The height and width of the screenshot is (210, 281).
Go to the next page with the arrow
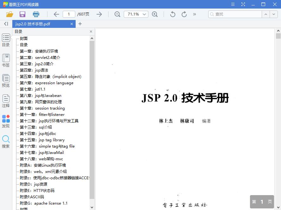click(x=99, y=14)
